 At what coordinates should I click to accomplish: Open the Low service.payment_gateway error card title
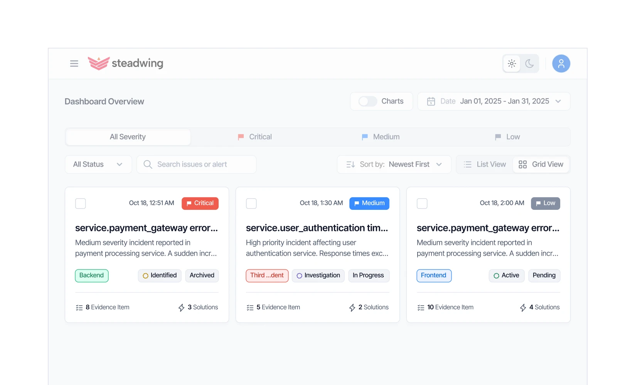[x=488, y=228]
